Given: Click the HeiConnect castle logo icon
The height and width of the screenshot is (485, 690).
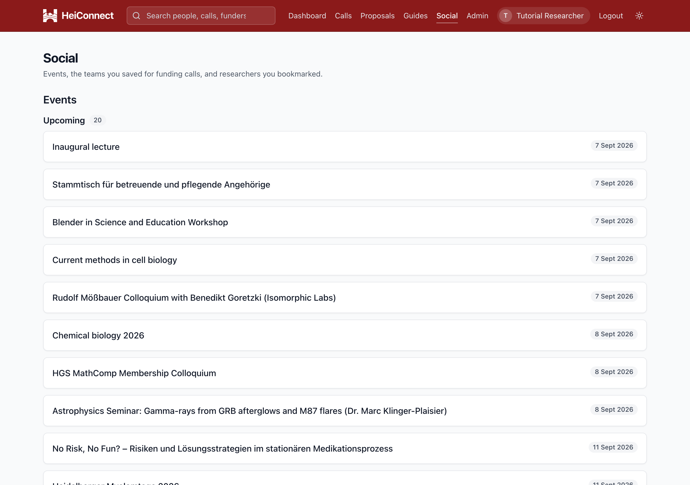Looking at the screenshot, I should pyautogui.click(x=50, y=16).
